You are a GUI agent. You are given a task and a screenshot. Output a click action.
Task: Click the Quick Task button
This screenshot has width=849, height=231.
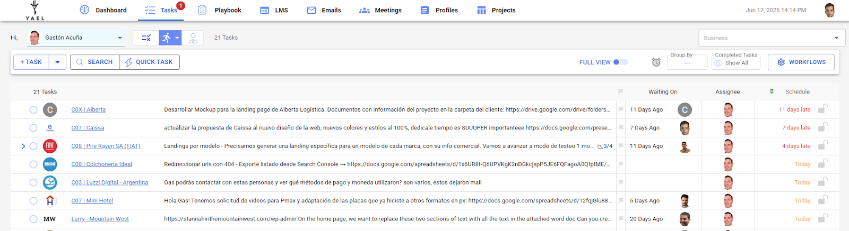tap(149, 62)
